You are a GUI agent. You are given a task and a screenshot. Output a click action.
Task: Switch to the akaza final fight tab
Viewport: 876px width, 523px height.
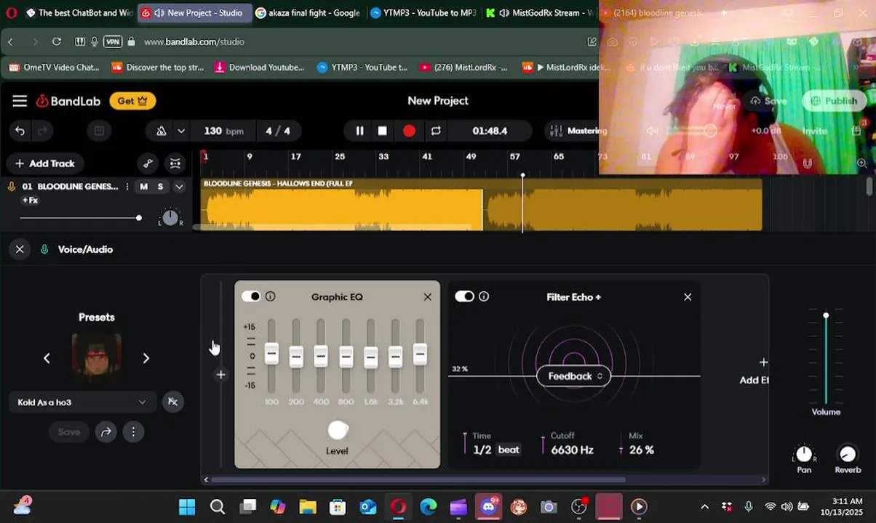[308, 13]
